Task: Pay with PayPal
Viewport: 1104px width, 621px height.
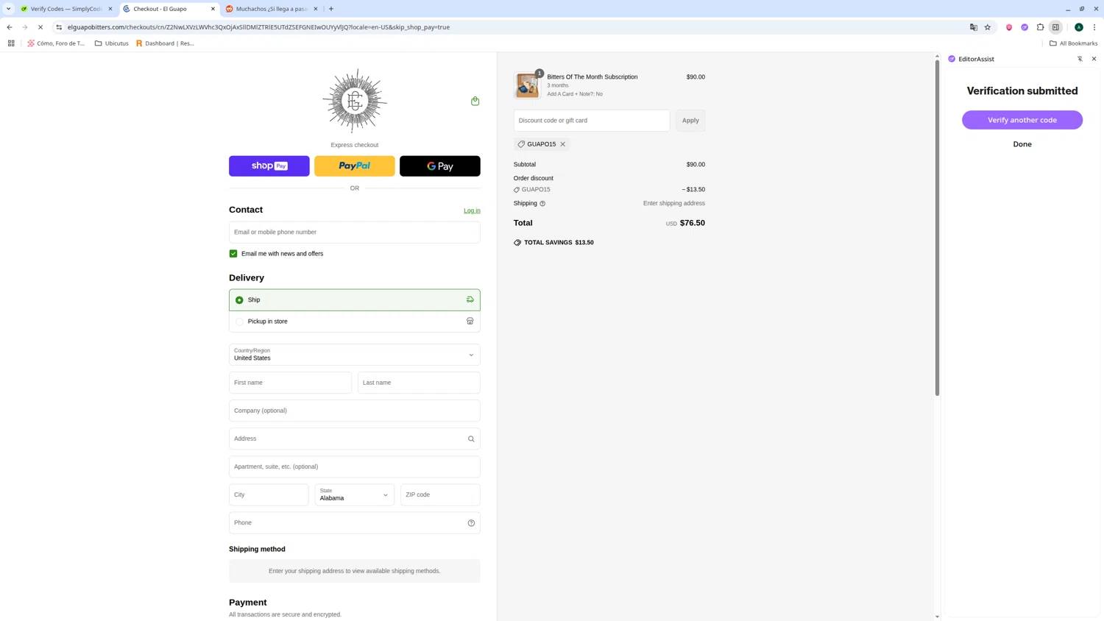Action: click(355, 166)
